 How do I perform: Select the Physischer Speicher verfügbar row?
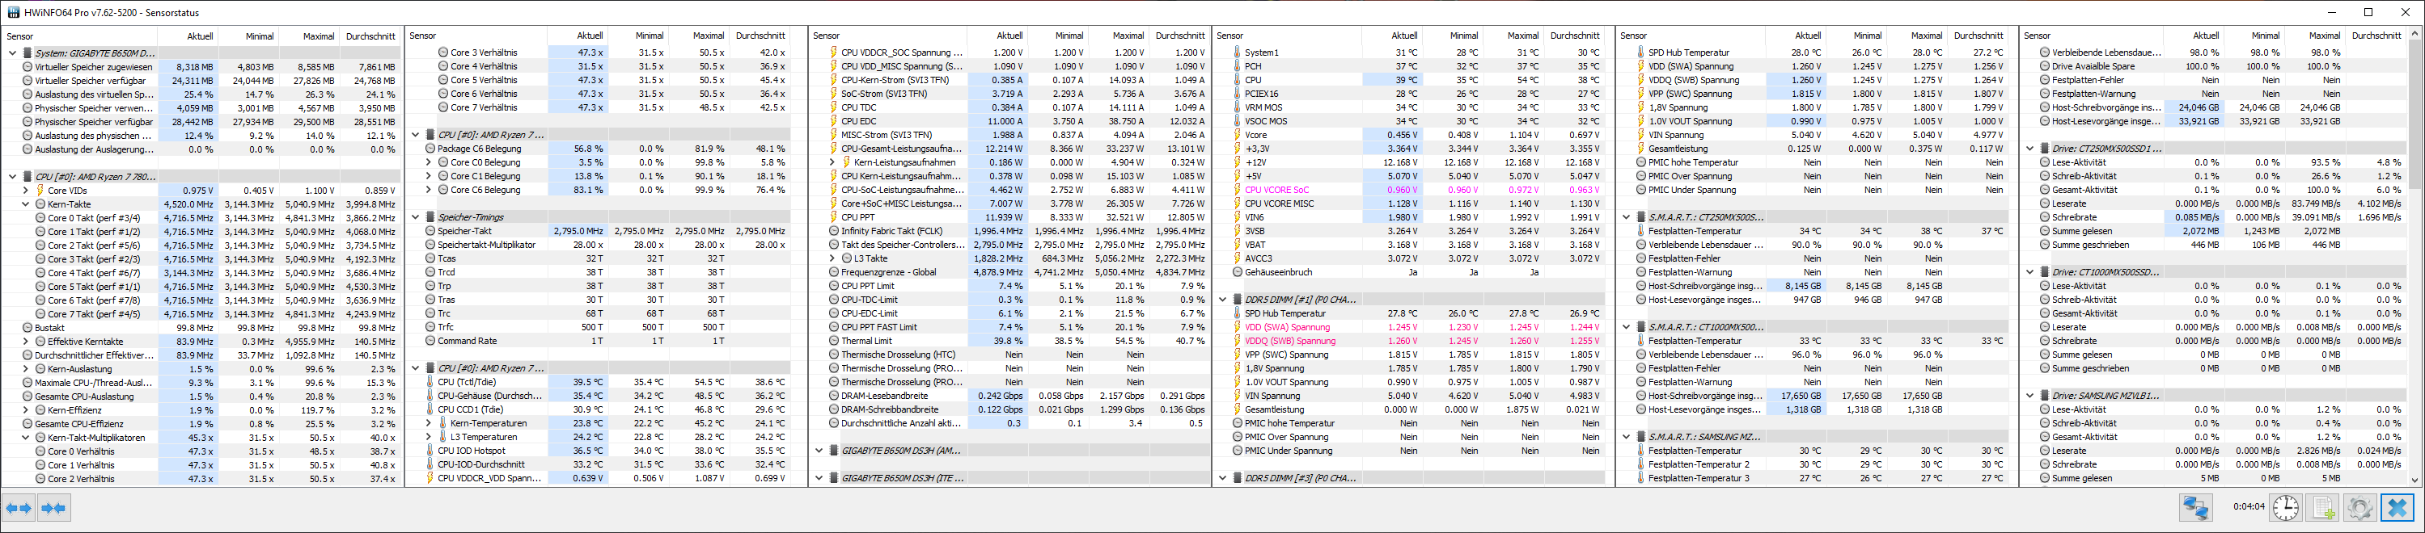[x=201, y=121]
